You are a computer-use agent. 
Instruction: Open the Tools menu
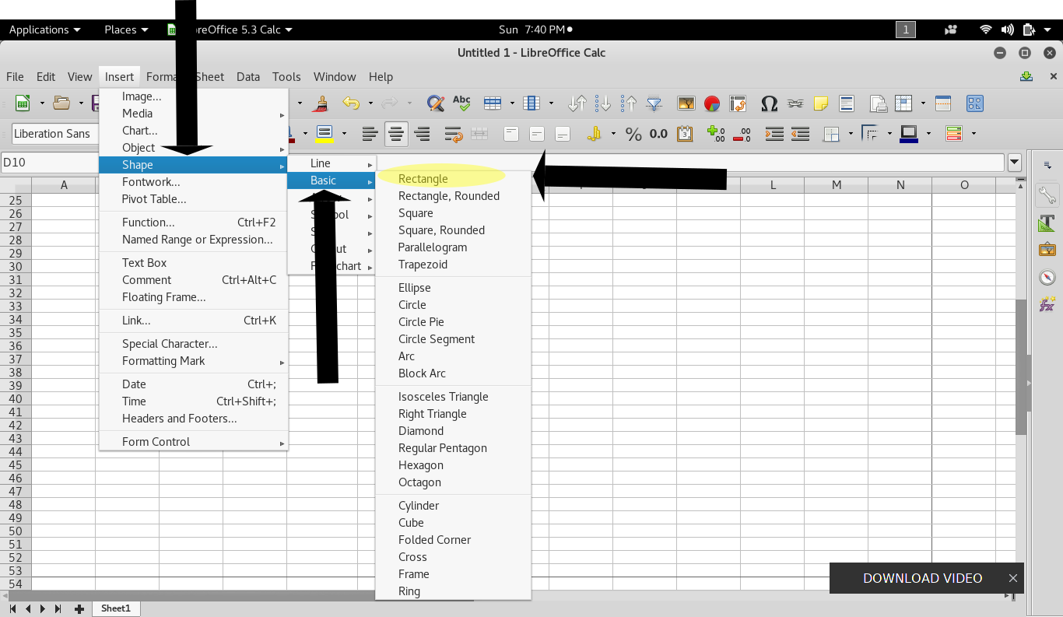[286, 76]
